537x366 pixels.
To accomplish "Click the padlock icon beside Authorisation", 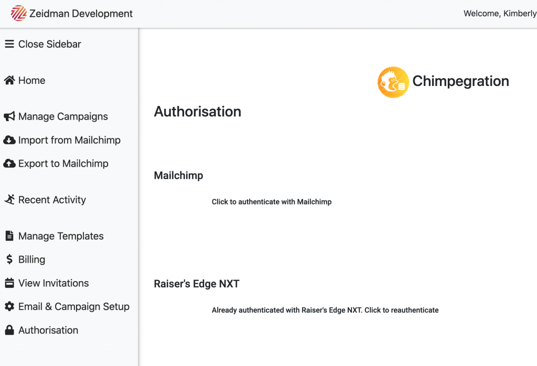I will [9, 330].
